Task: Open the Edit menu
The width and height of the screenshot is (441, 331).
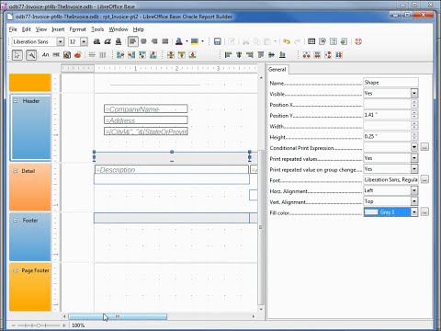Action: (27, 29)
